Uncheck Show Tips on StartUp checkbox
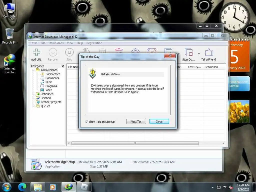This screenshot has height=192, width=256. (86, 122)
